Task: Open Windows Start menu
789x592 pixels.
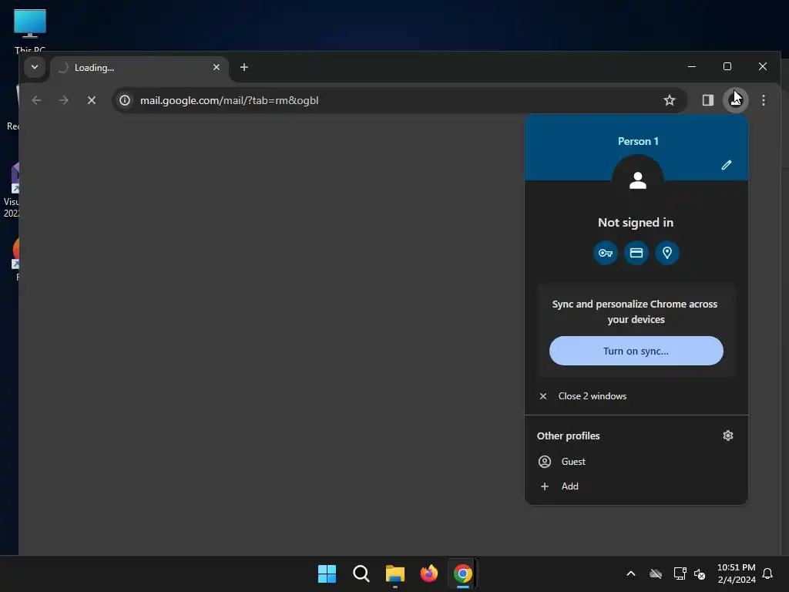Action: 327,573
